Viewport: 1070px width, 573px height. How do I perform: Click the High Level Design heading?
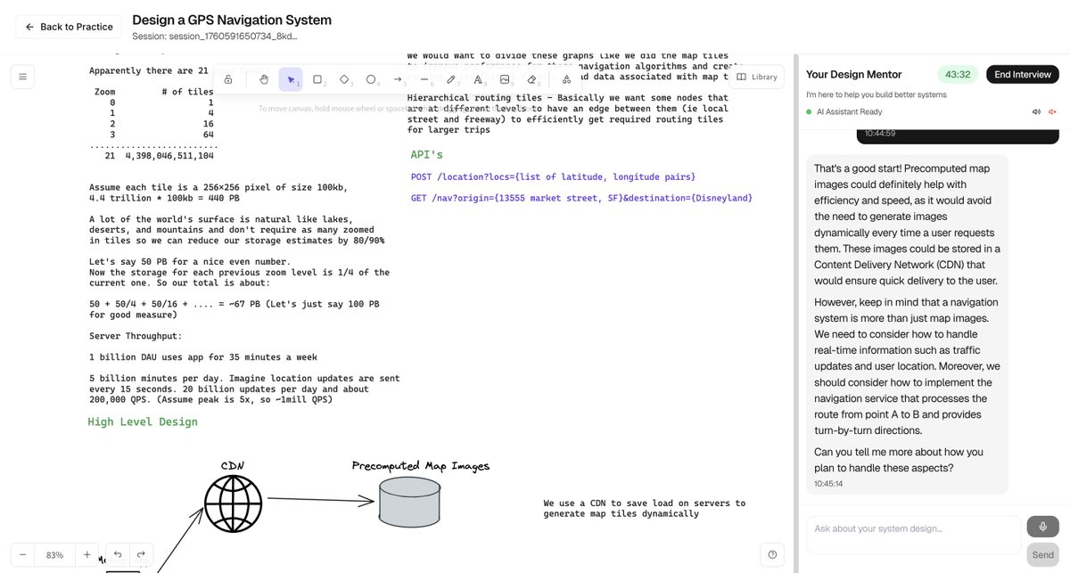click(x=143, y=422)
